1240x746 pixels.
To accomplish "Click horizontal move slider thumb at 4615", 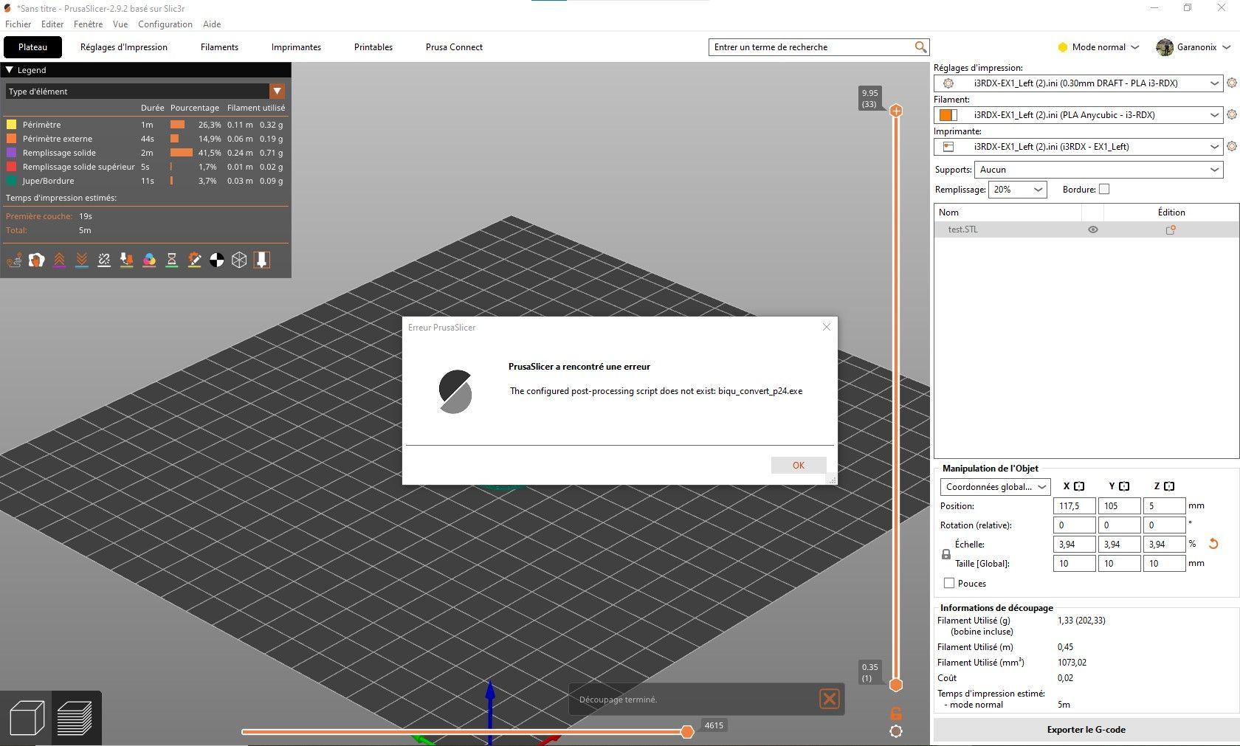I will coord(687,731).
